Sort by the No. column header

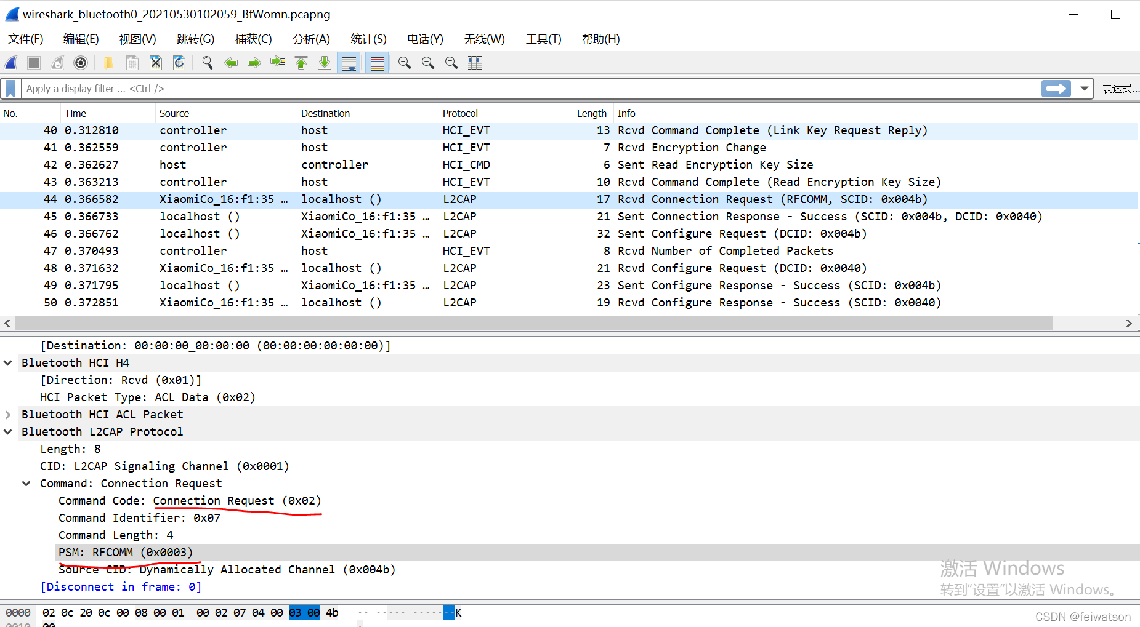pyautogui.click(x=30, y=113)
